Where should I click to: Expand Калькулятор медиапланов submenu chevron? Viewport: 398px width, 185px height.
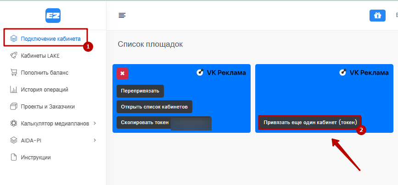[x=95, y=123]
